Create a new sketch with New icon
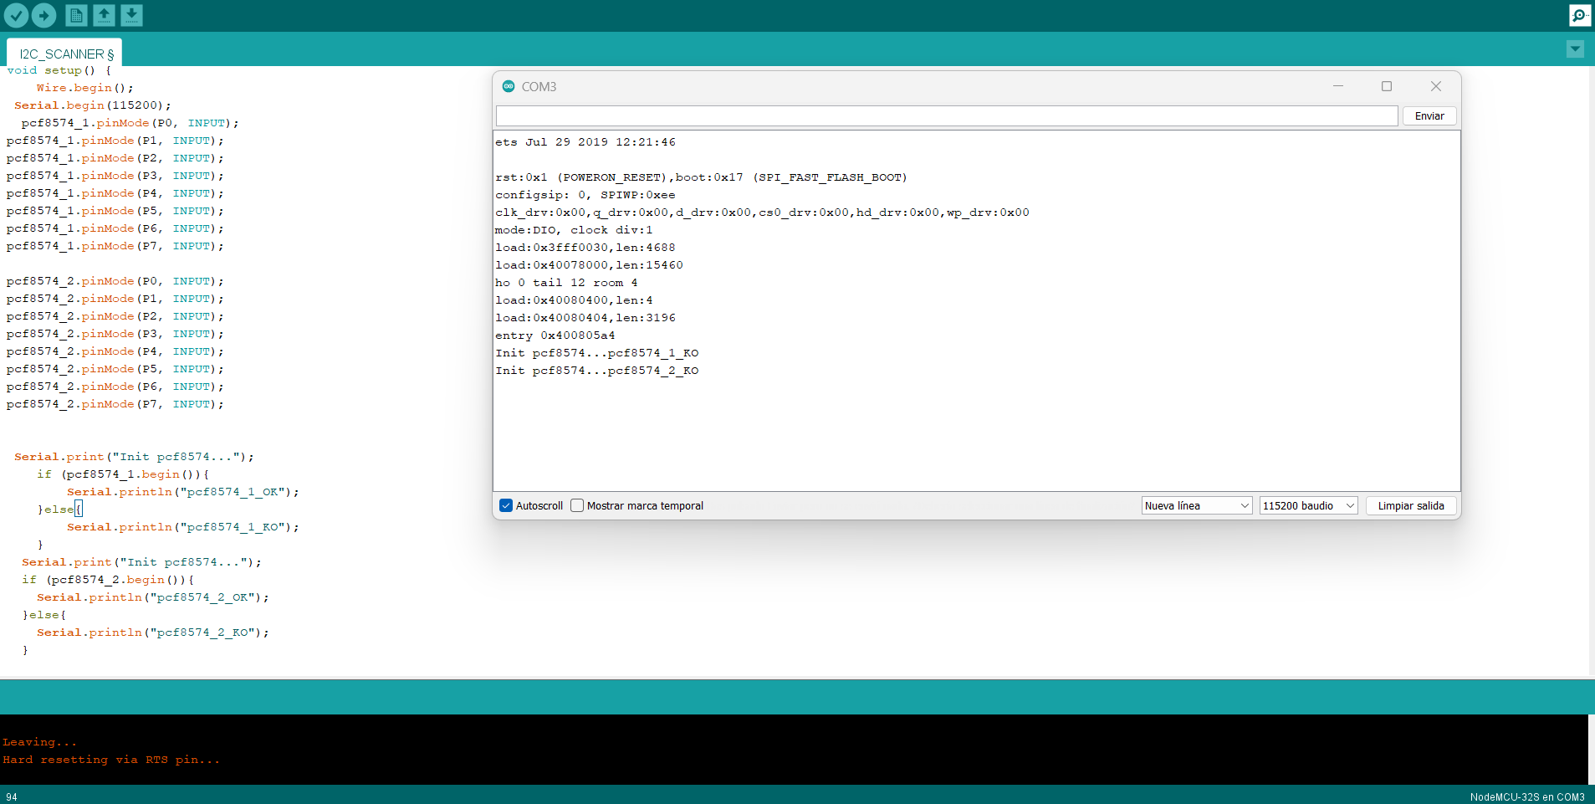Image resolution: width=1595 pixels, height=804 pixels. pyautogui.click(x=76, y=15)
